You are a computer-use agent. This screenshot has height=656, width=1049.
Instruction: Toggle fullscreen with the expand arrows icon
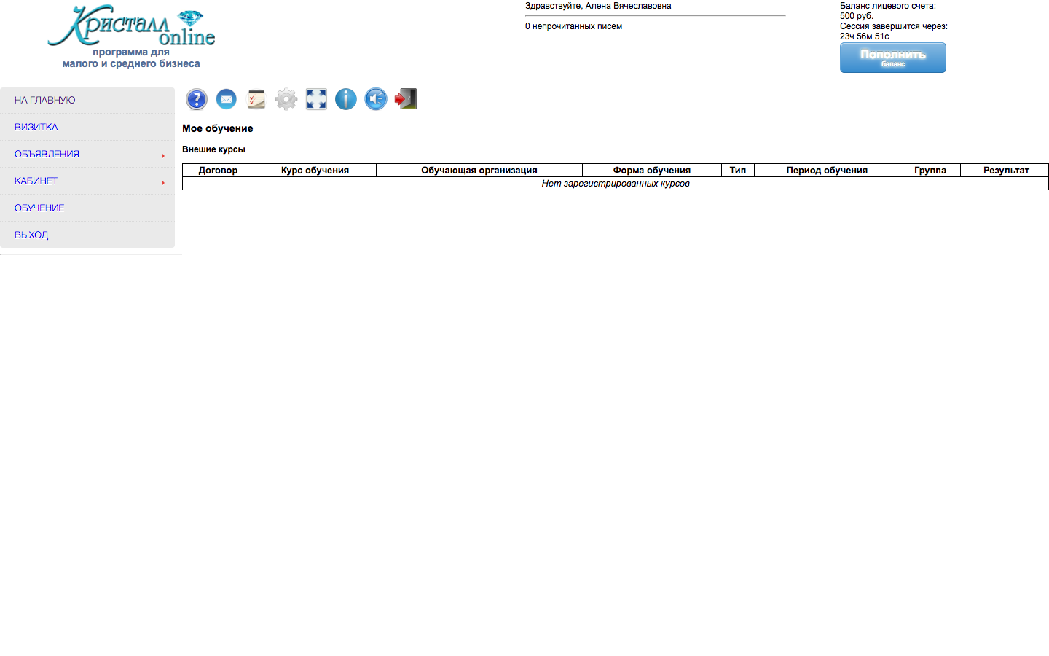point(316,99)
